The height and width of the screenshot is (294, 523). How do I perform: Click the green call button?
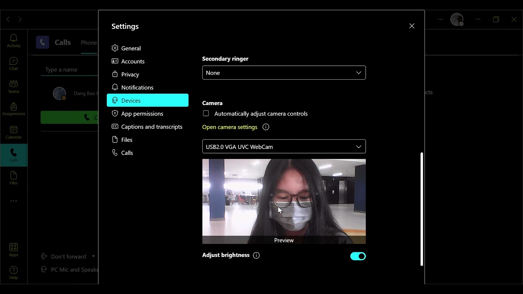click(69, 118)
